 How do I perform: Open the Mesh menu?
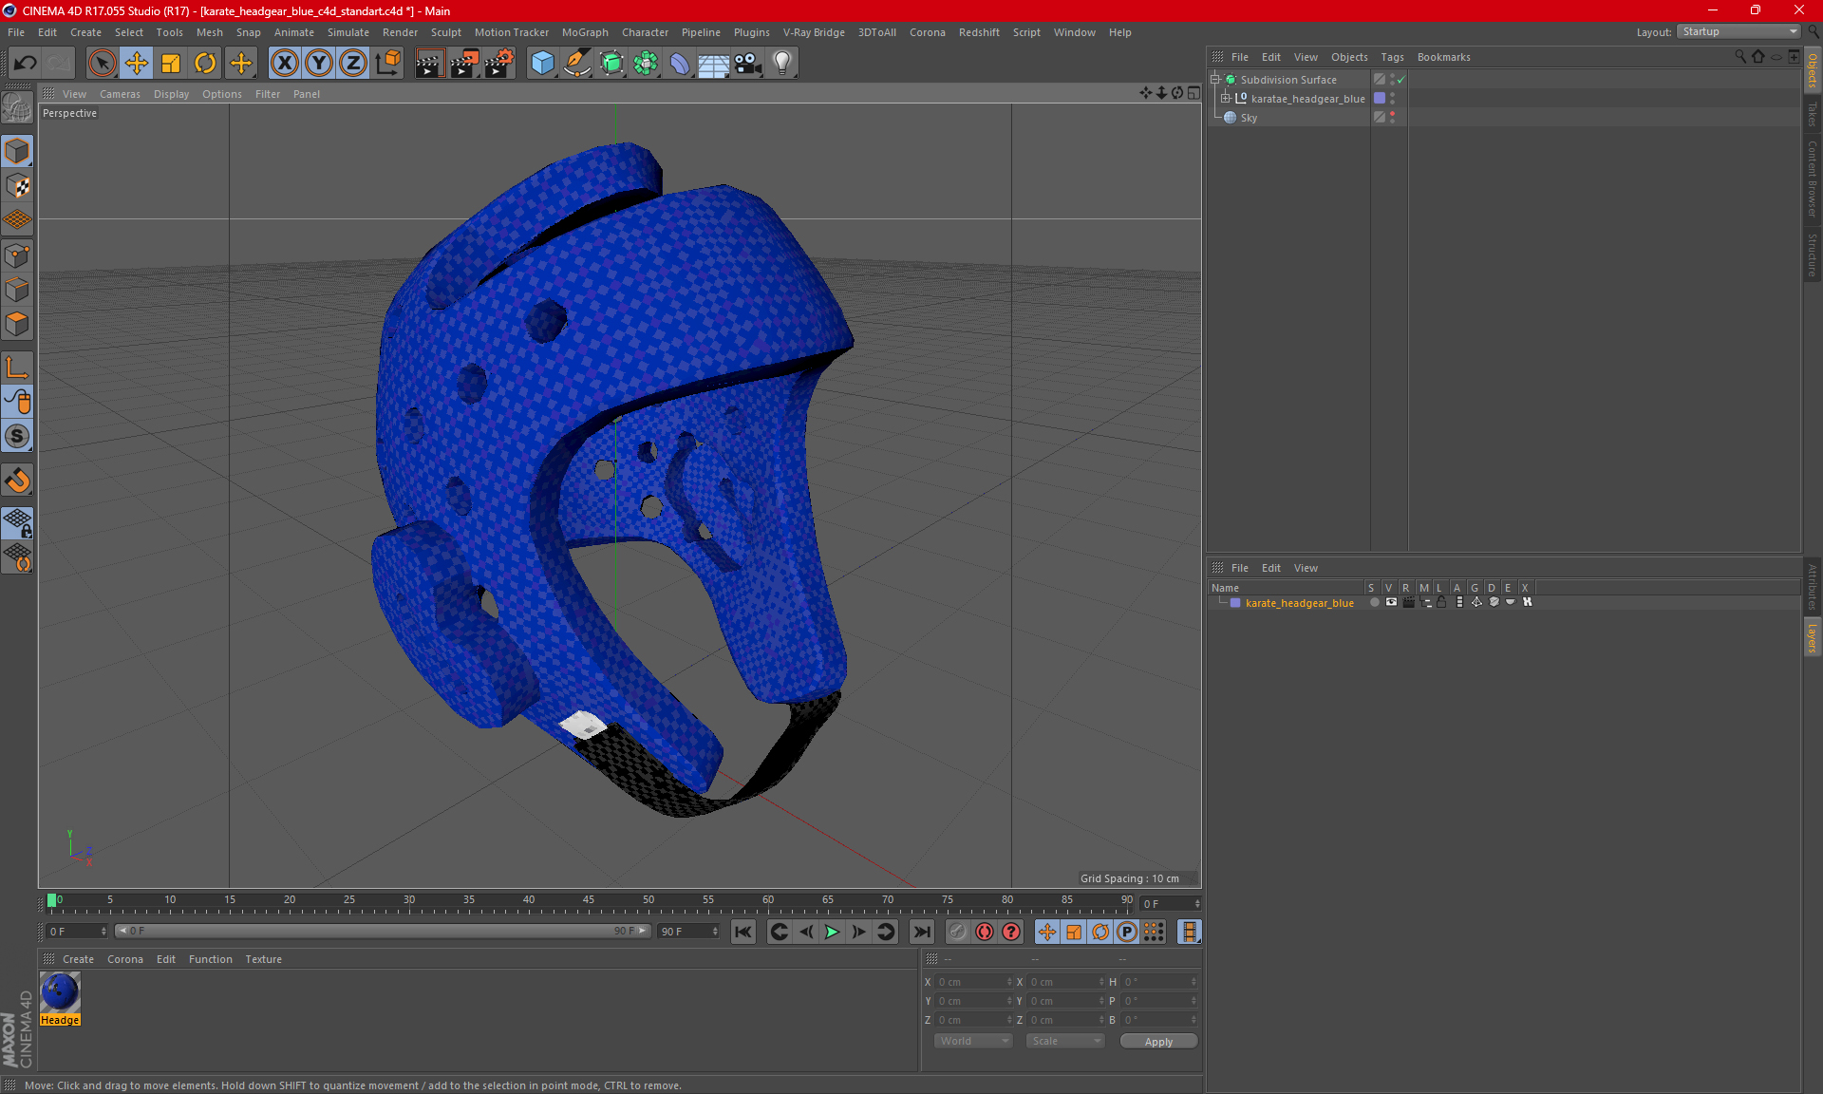(x=209, y=32)
